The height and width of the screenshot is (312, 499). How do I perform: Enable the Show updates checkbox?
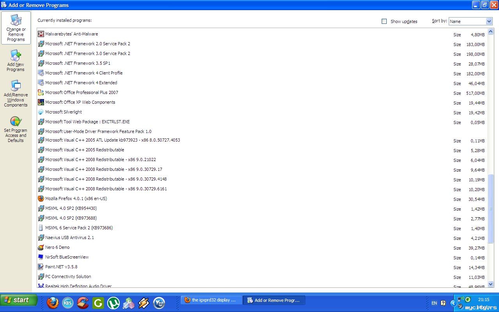pyautogui.click(x=384, y=21)
